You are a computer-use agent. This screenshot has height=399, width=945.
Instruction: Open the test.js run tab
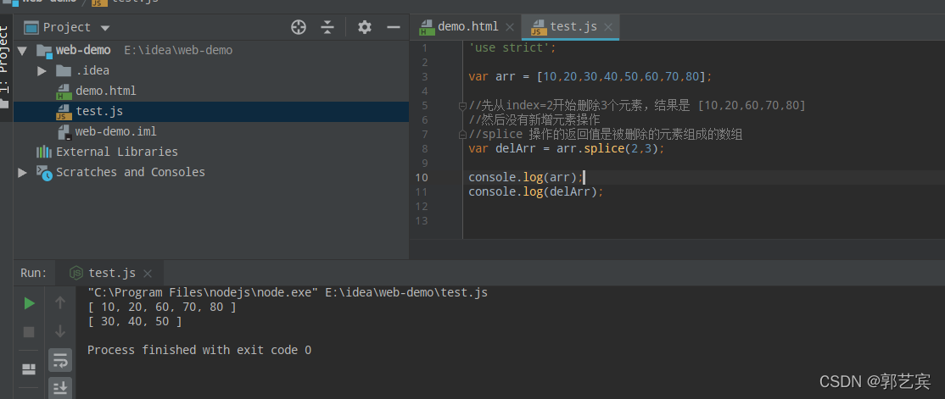111,274
